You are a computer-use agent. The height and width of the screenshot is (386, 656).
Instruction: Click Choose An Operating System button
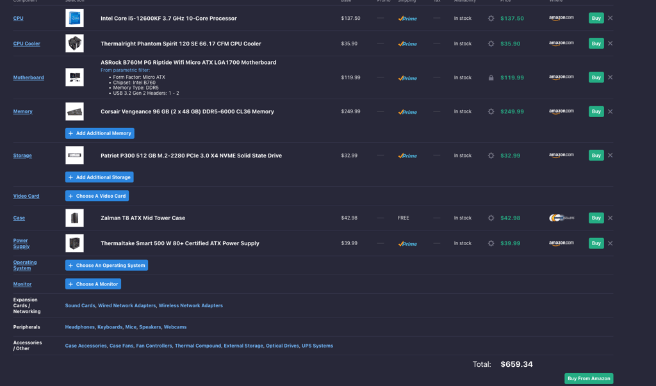[107, 266]
